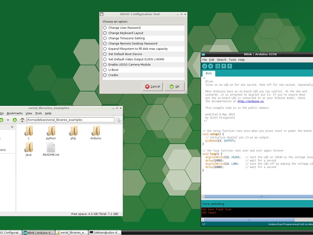Click the go button beside path bar

coord(119,120)
